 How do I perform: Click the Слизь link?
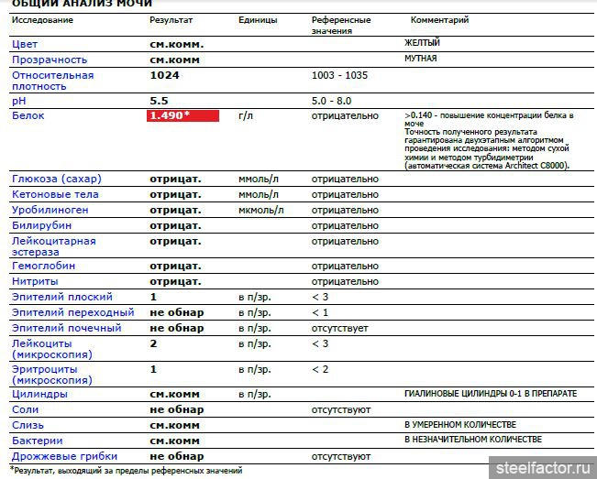(28, 425)
